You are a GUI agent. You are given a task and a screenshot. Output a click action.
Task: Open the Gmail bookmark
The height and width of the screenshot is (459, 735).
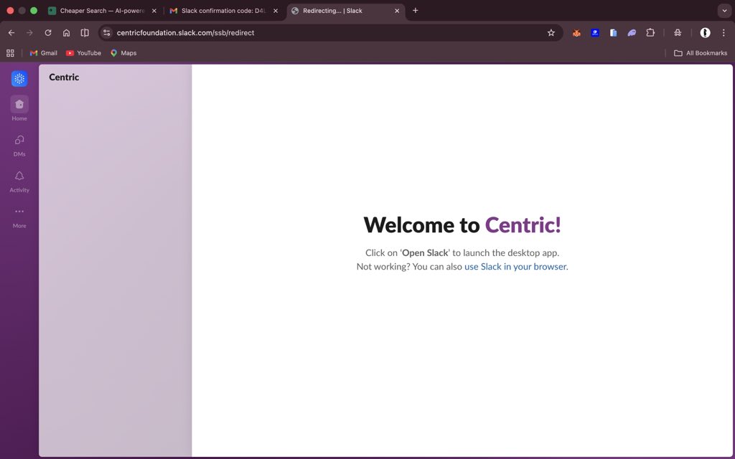pyautogui.click(x=43, y=53)
